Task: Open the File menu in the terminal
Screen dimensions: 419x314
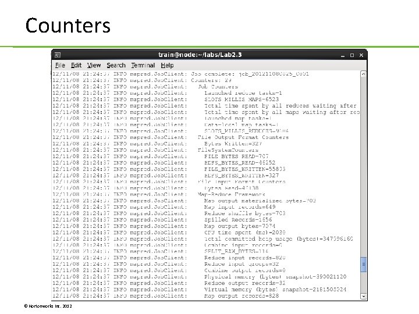Action: (x=60, y=65)
